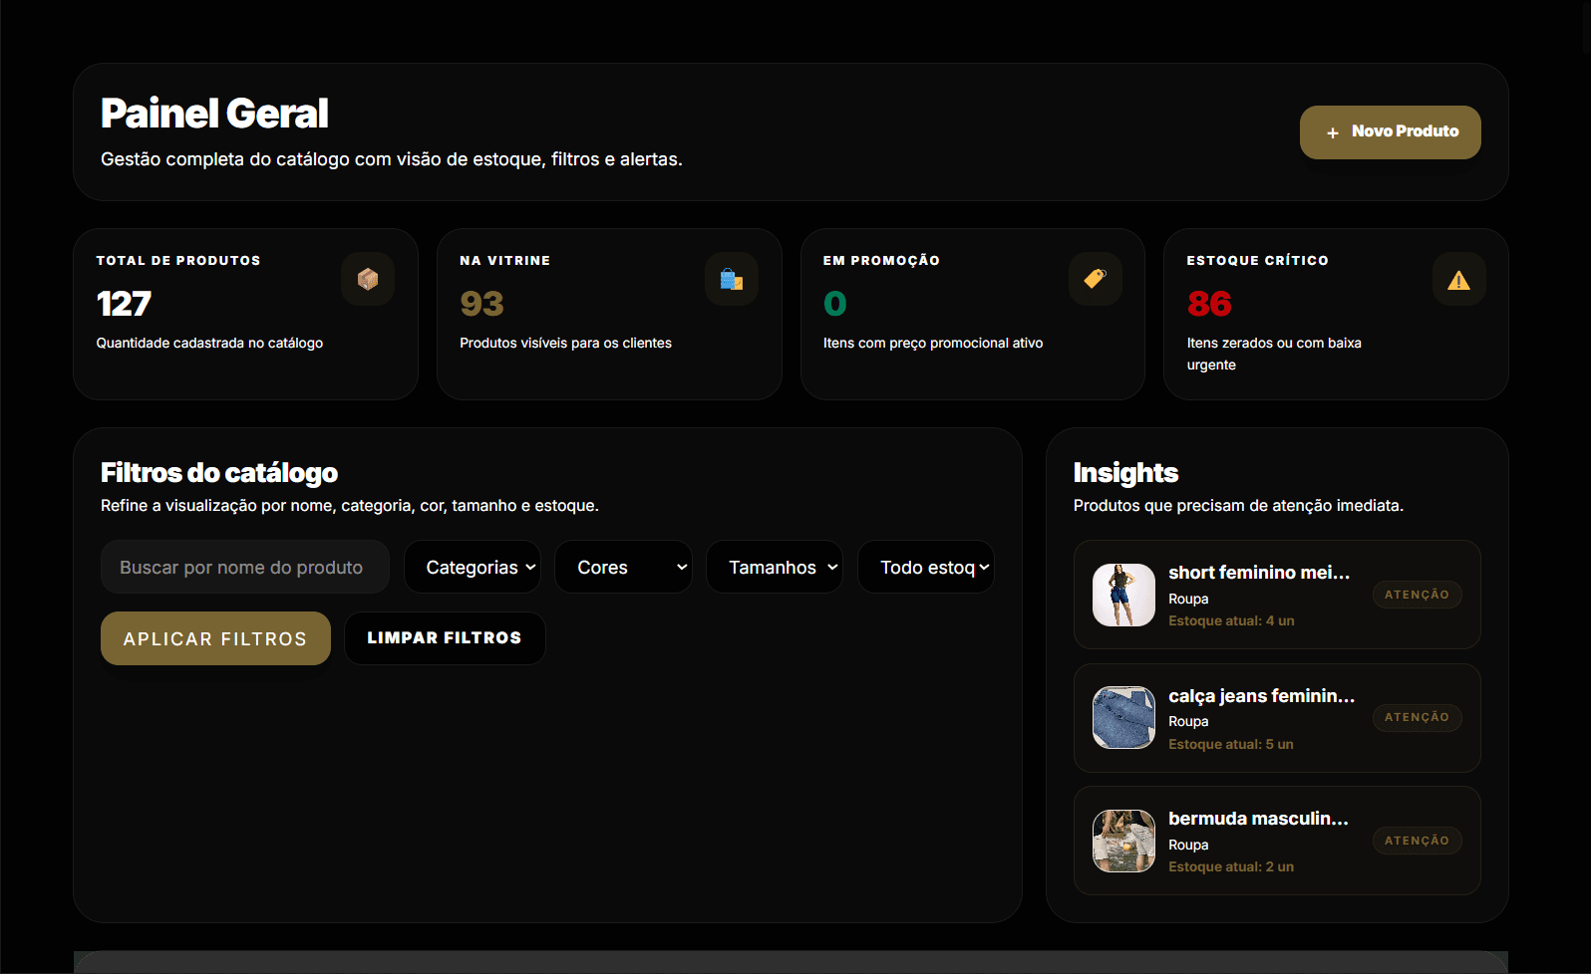Screen dimensions: 1591x974
Task: Click Atenção badge on short feminino item
Action: pyautogui.click(x=1417, y=595)
